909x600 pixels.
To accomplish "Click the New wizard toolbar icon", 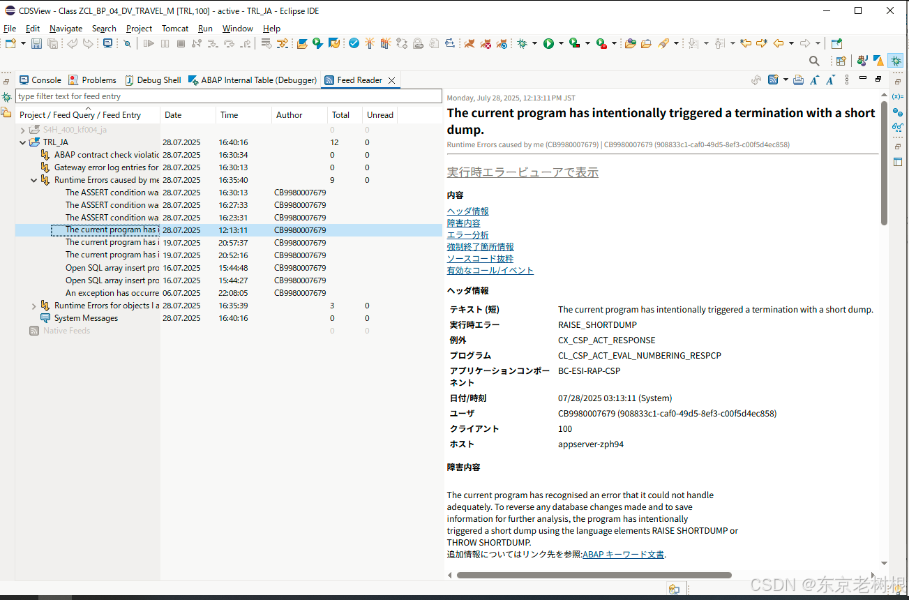I will (10, 43).
